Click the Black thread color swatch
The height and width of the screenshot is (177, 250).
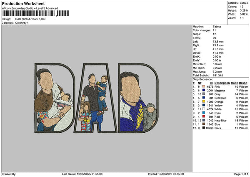(x=204, y=128)
